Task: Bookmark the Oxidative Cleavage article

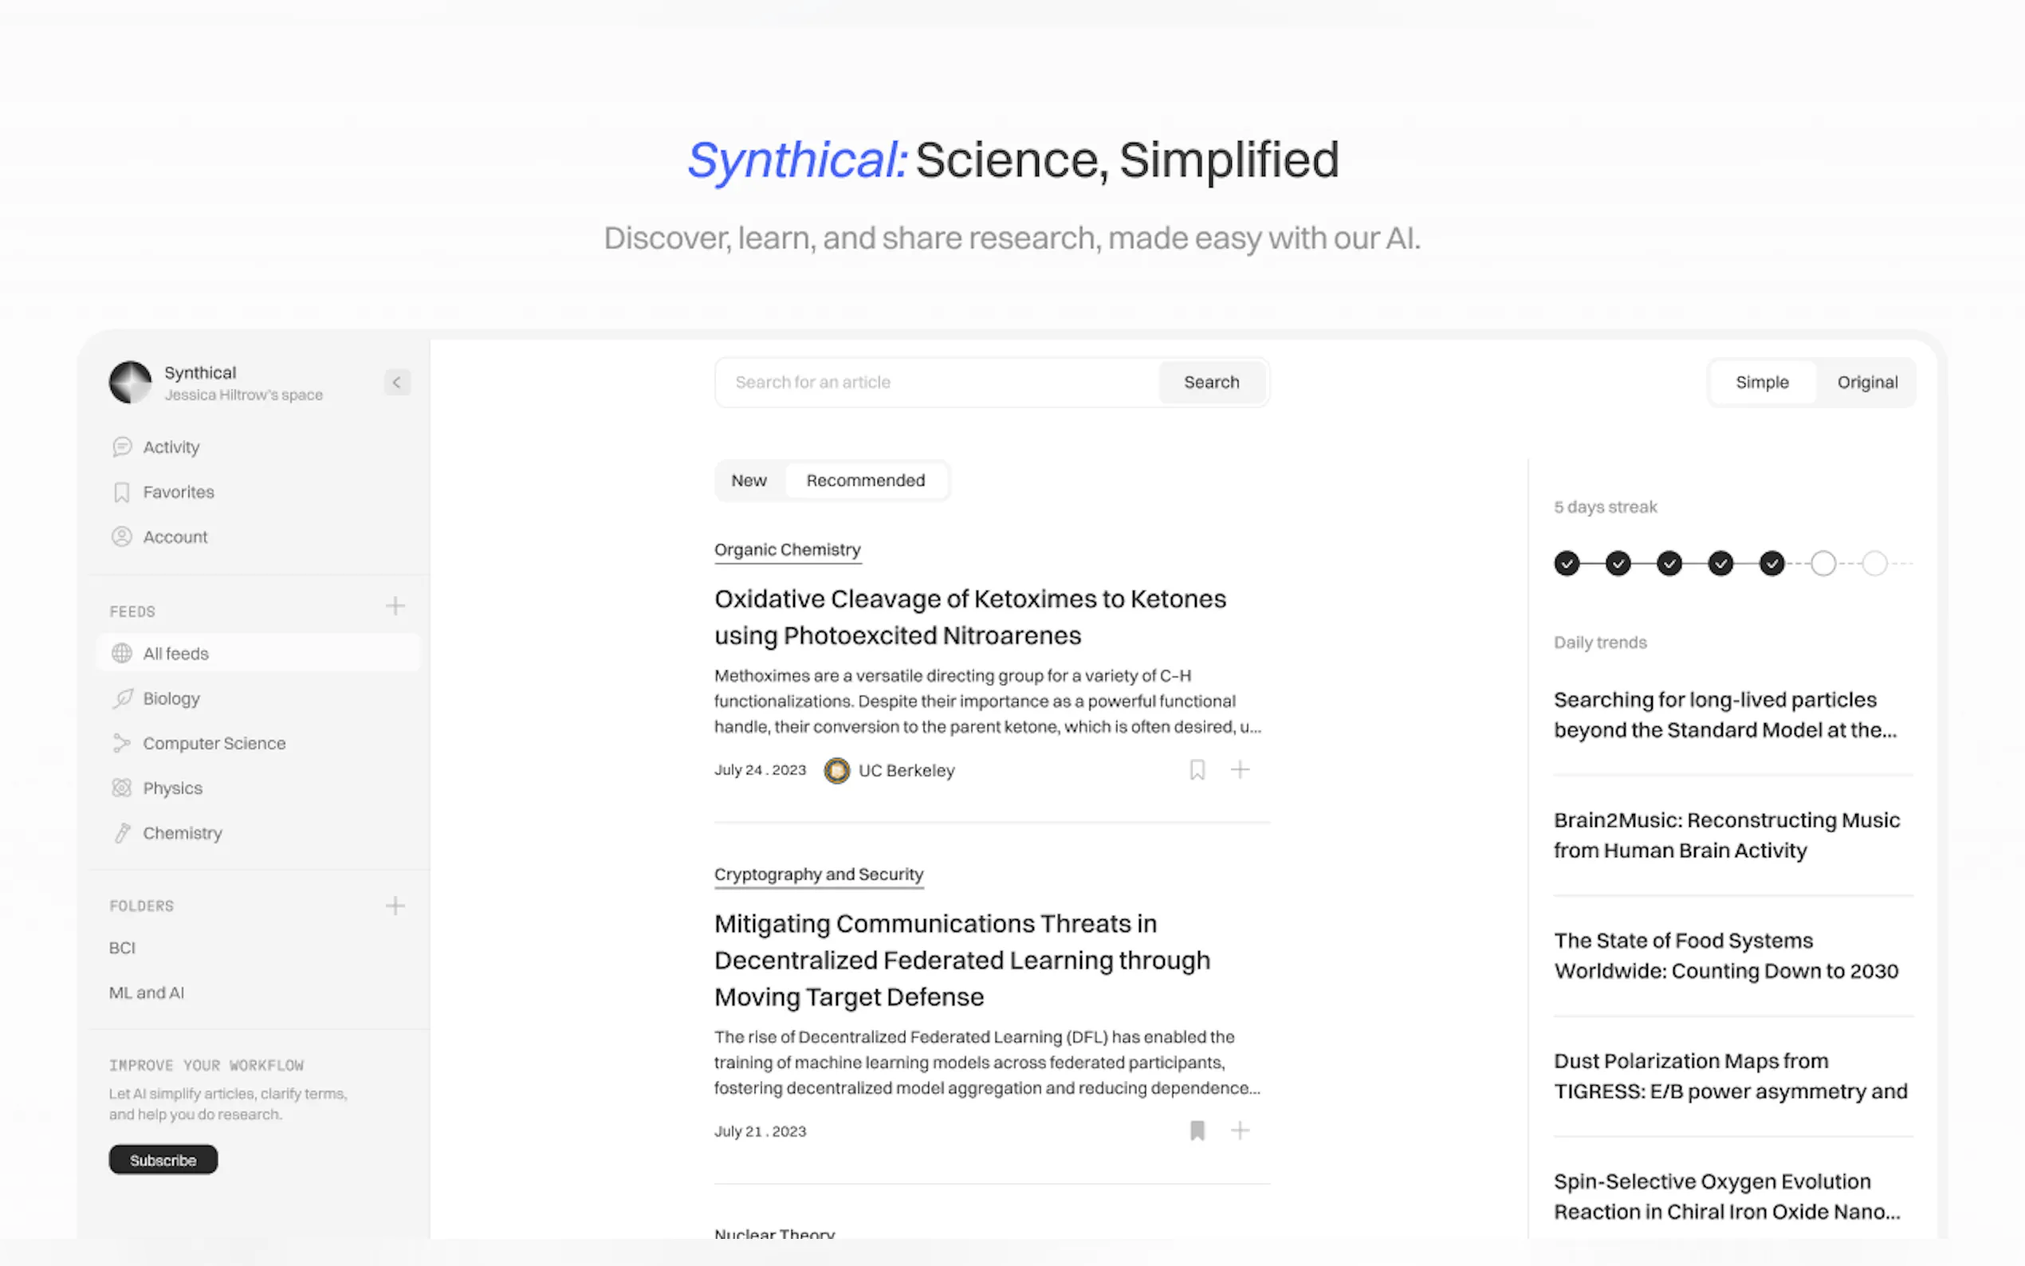Action: click(1197, 769)
